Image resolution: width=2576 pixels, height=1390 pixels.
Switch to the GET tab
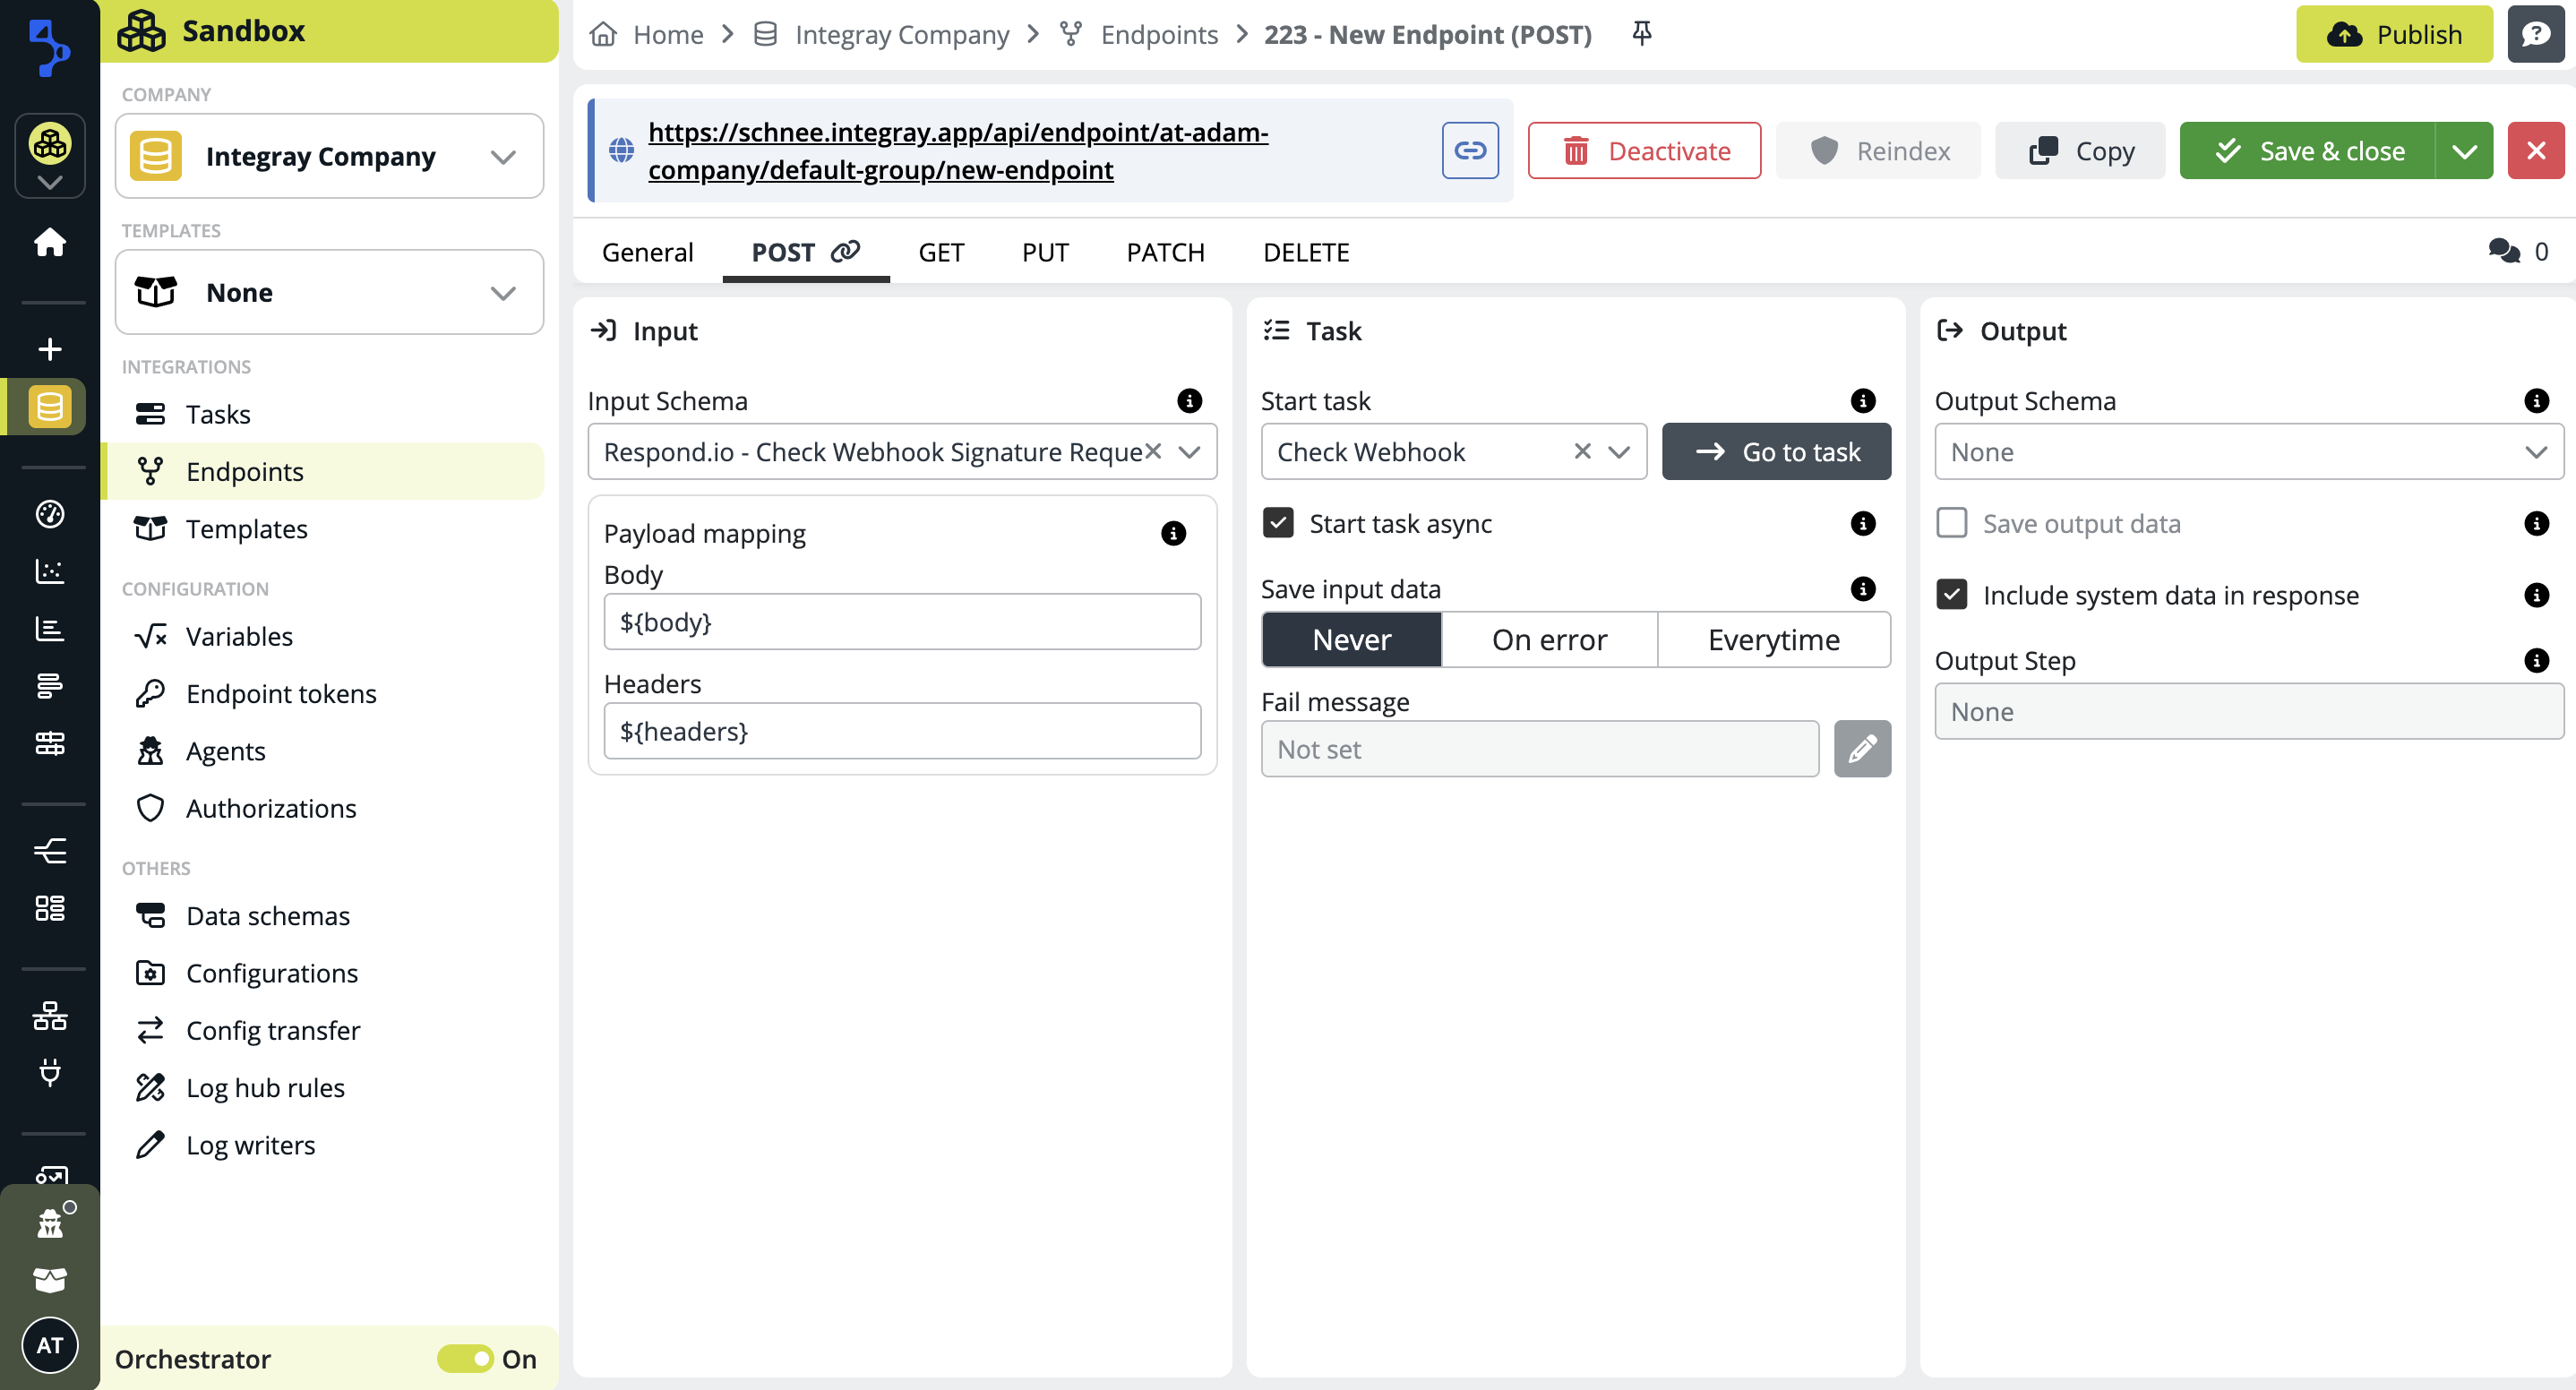[x=941, y=252]
